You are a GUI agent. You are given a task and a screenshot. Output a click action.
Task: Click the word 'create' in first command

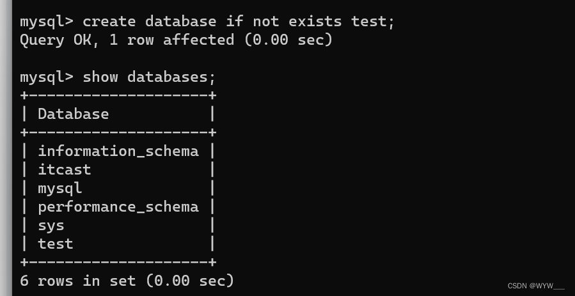point(109,21)
